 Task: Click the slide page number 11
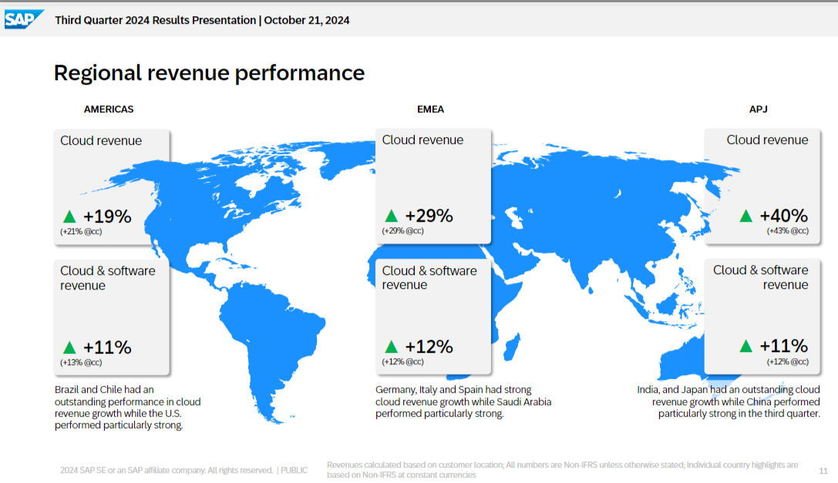pos(823,470)
